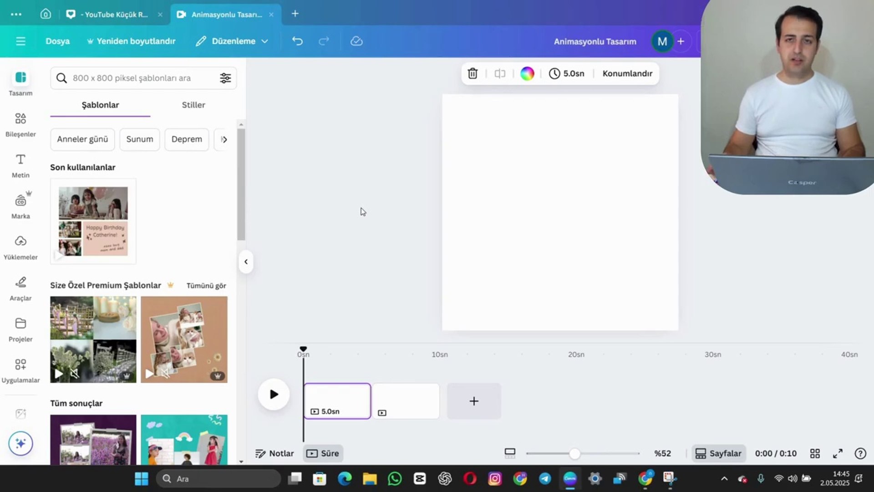The image size is (874, 492).
Task: Toggle Sayfalar pages view
Action: tap(719, 453)
